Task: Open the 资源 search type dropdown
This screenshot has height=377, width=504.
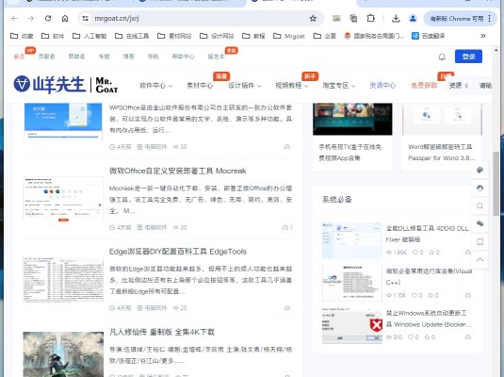Action: [x=459, y=86]
